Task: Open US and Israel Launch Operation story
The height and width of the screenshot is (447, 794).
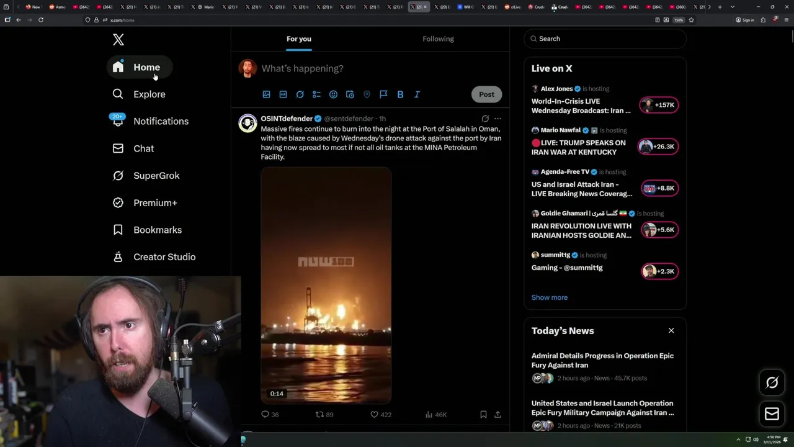Action: click(602, 408)
